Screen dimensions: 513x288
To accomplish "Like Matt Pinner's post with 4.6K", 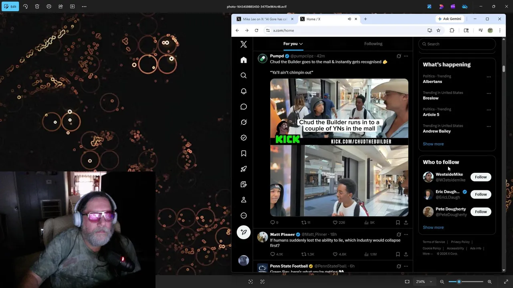I will coord(339,254).
